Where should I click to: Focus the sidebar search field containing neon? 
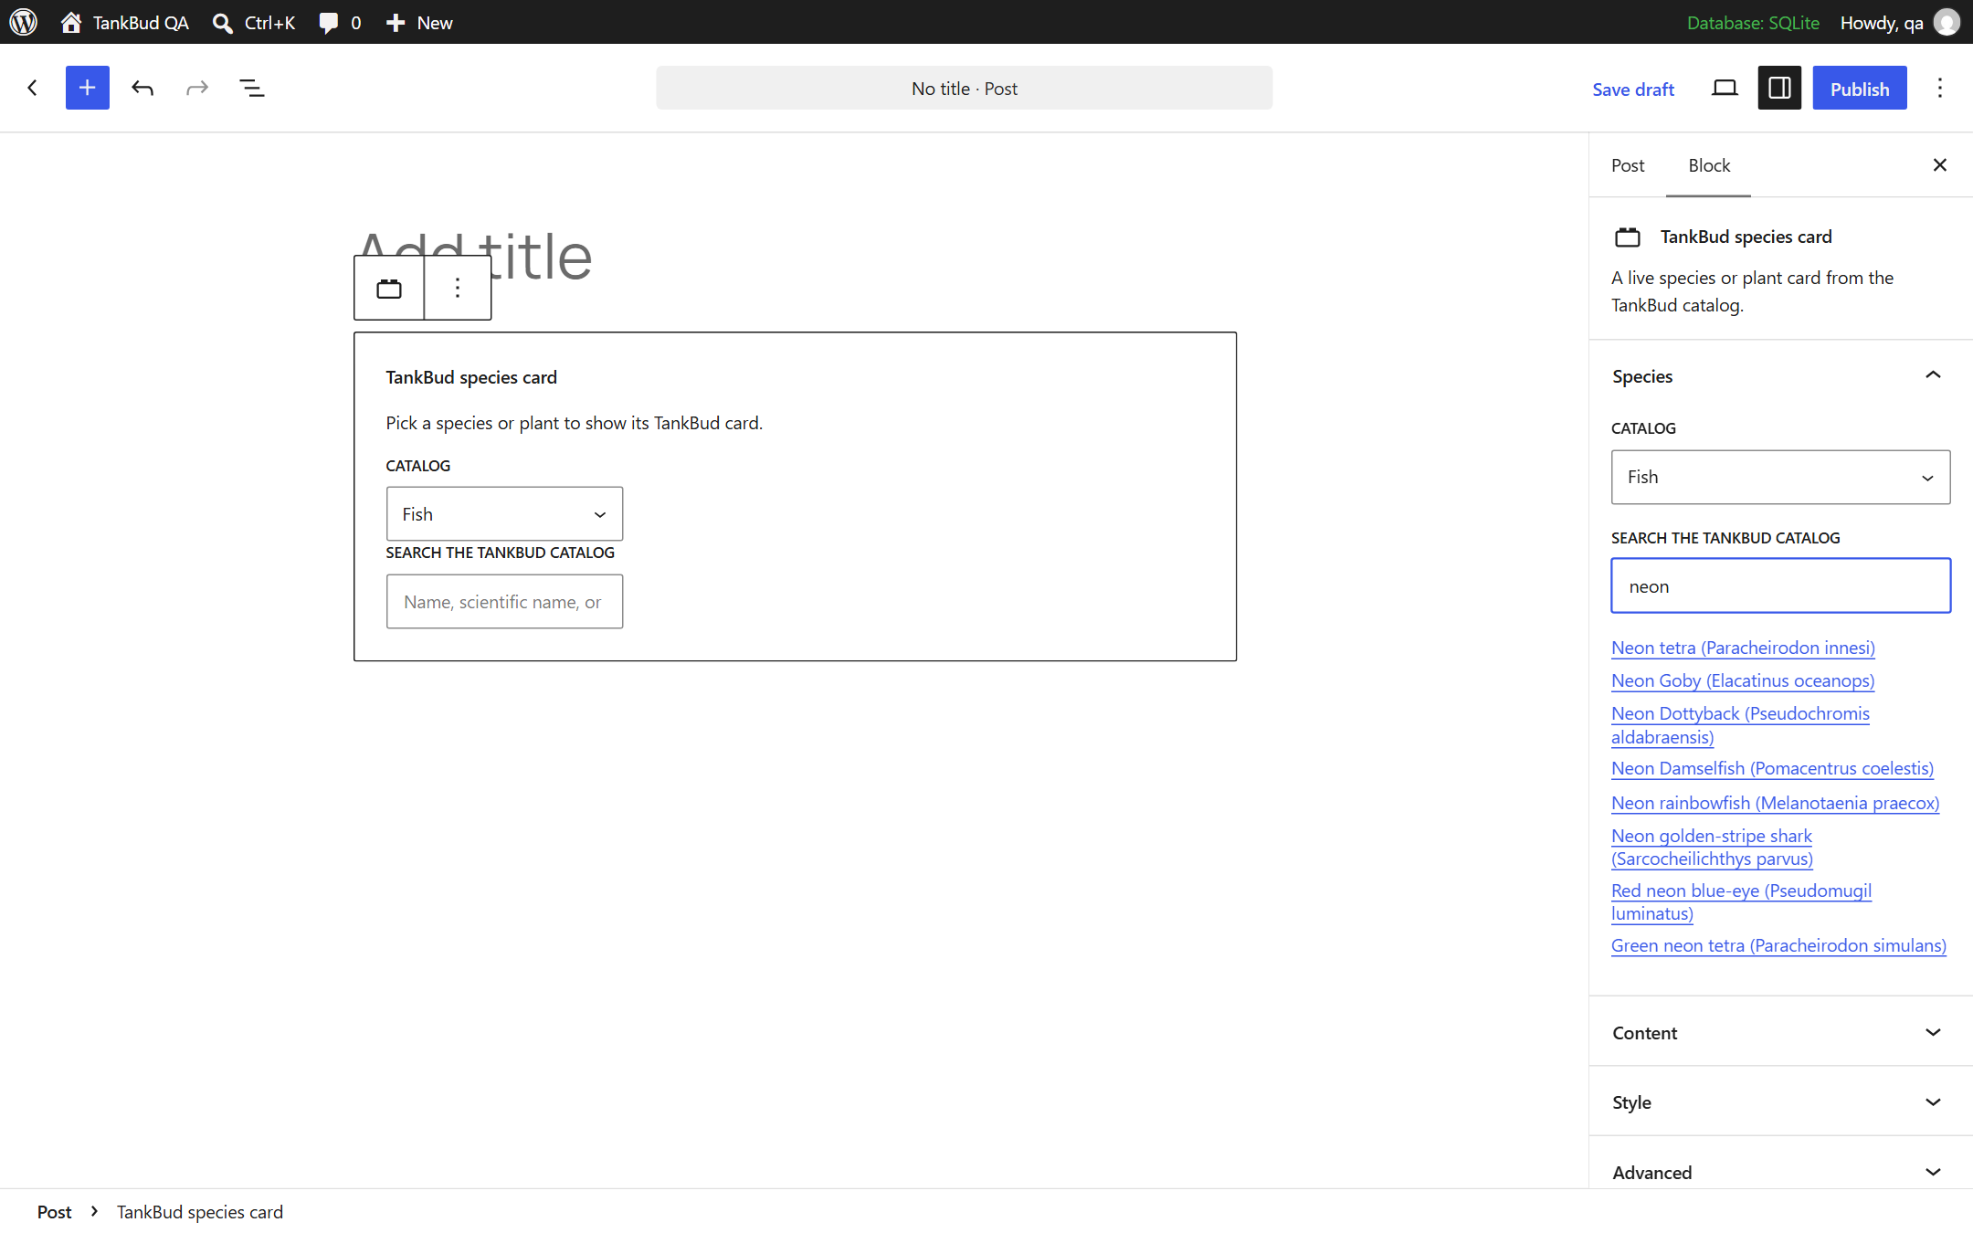pyautogui.click(x=1781, y=585)
